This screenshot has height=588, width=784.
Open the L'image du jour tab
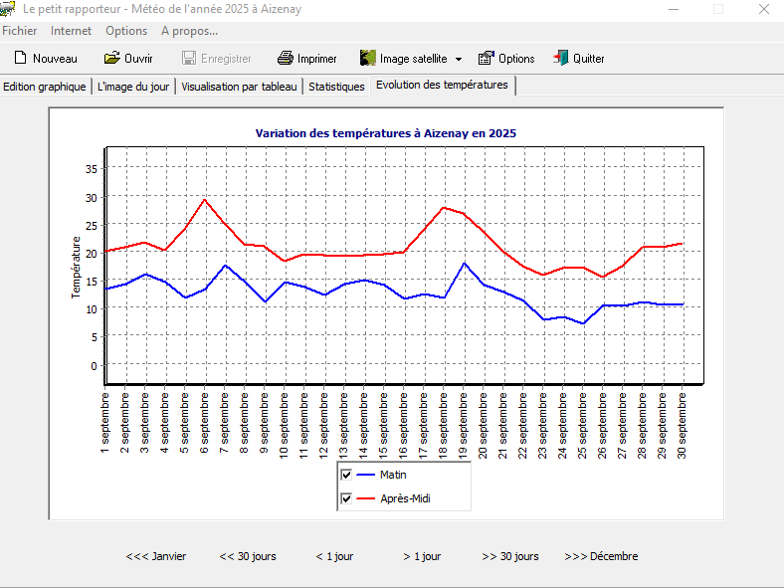click(133, 87)
